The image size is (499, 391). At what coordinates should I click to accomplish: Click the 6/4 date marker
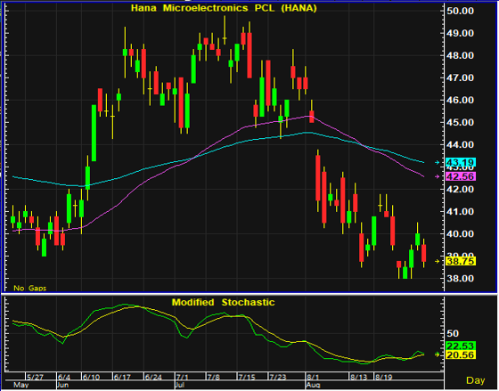(64, 378)
